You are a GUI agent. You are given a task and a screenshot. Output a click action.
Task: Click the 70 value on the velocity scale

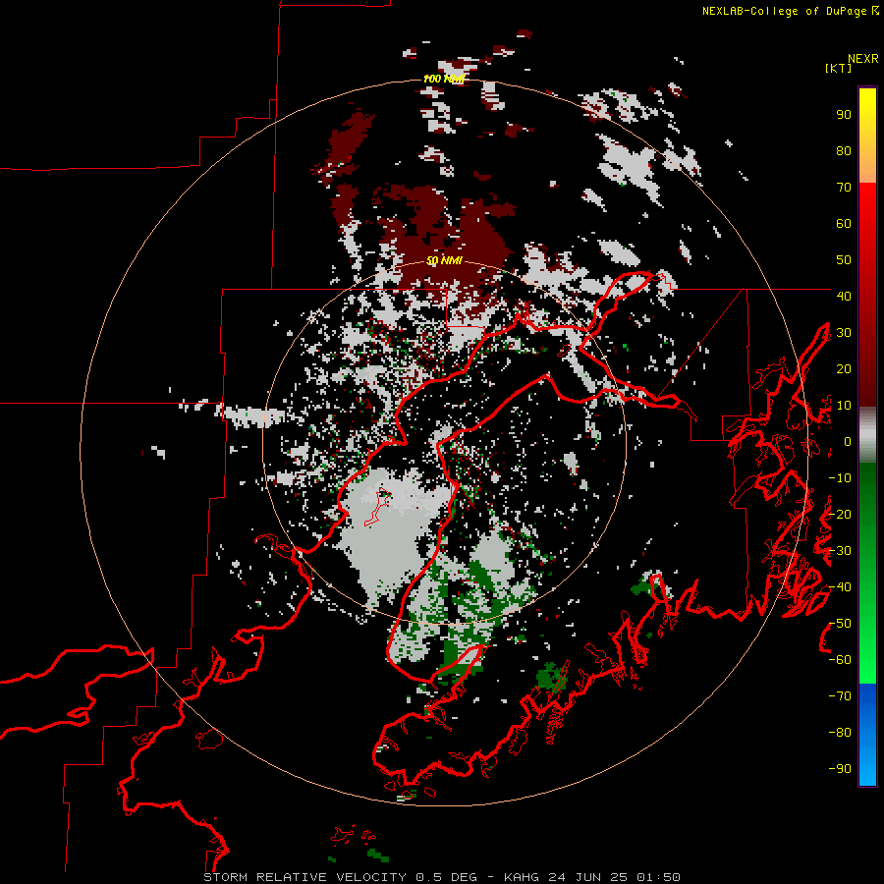click(x=844, y=188)
